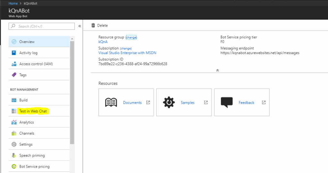Open the Overview menu item
The height and width of the screenshot is (173, 328).
[39, 42]
